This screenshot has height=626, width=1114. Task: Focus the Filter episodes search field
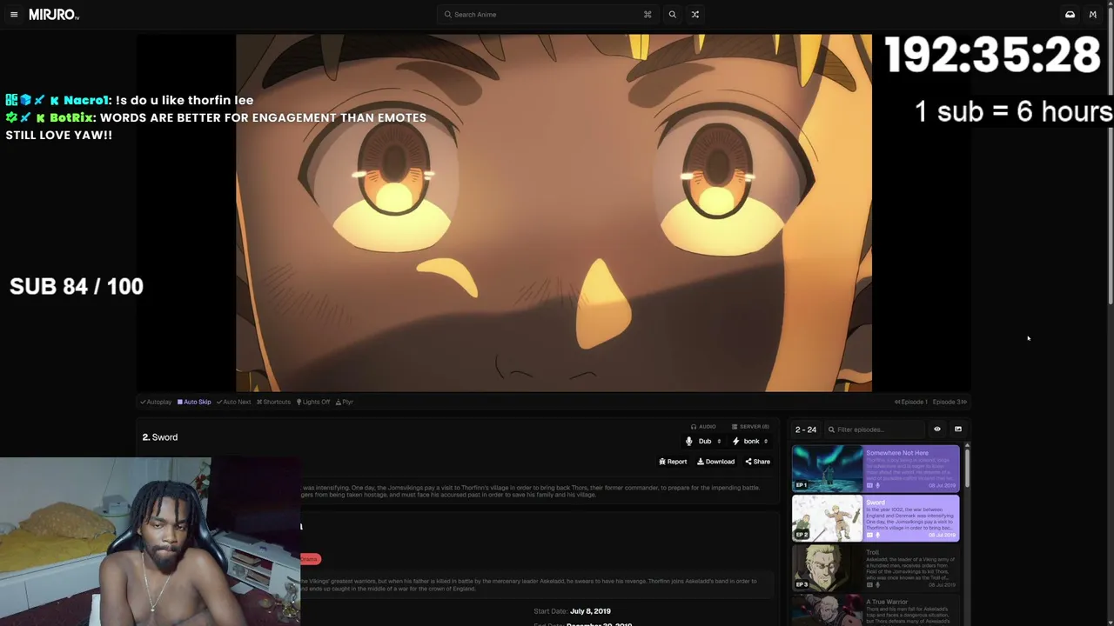pos(875,430)
